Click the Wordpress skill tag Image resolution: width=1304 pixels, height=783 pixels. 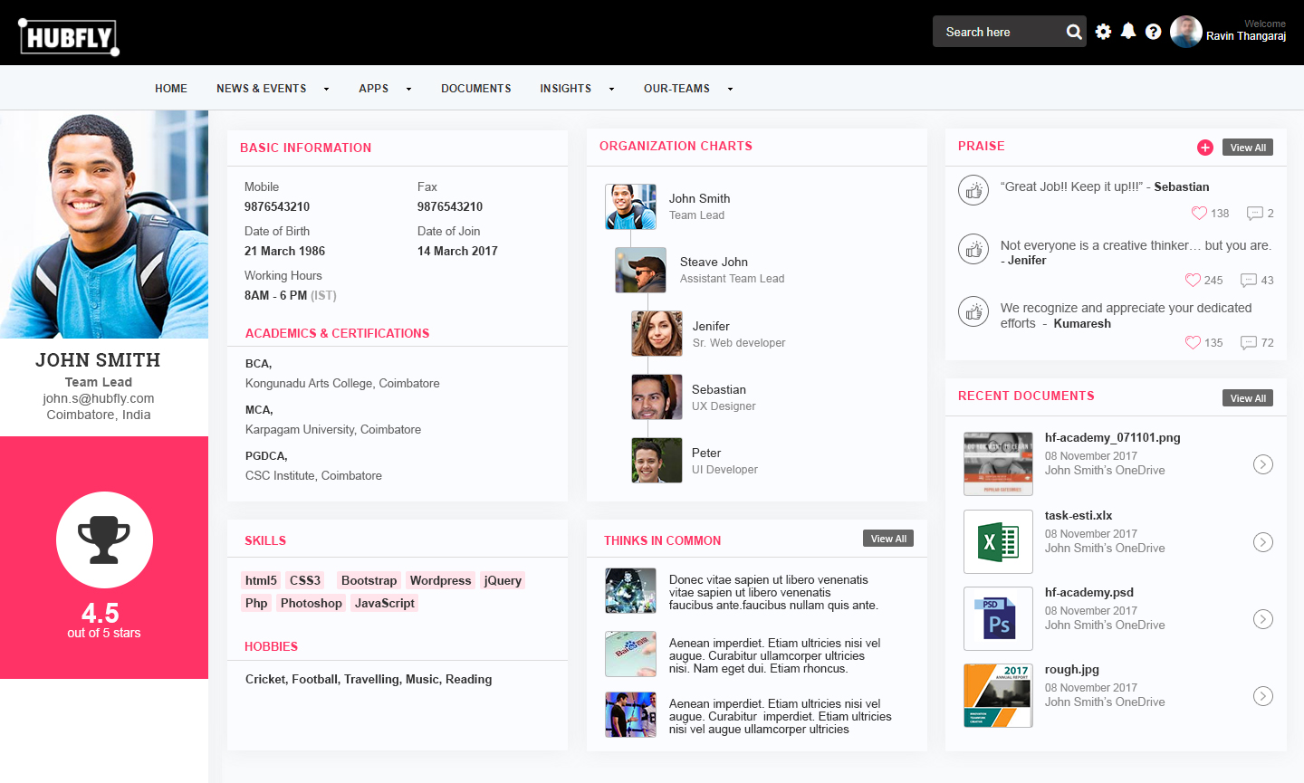coord(440,580)
